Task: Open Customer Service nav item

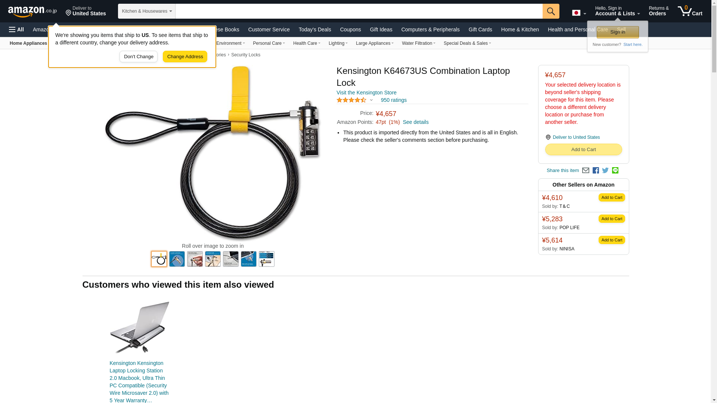Action: [269, 29]
